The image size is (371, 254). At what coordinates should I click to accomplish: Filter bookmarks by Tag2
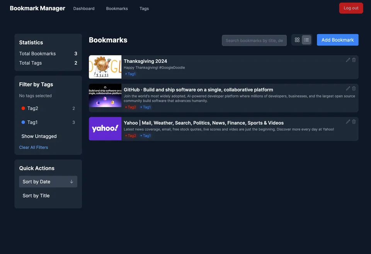[48, 108]
